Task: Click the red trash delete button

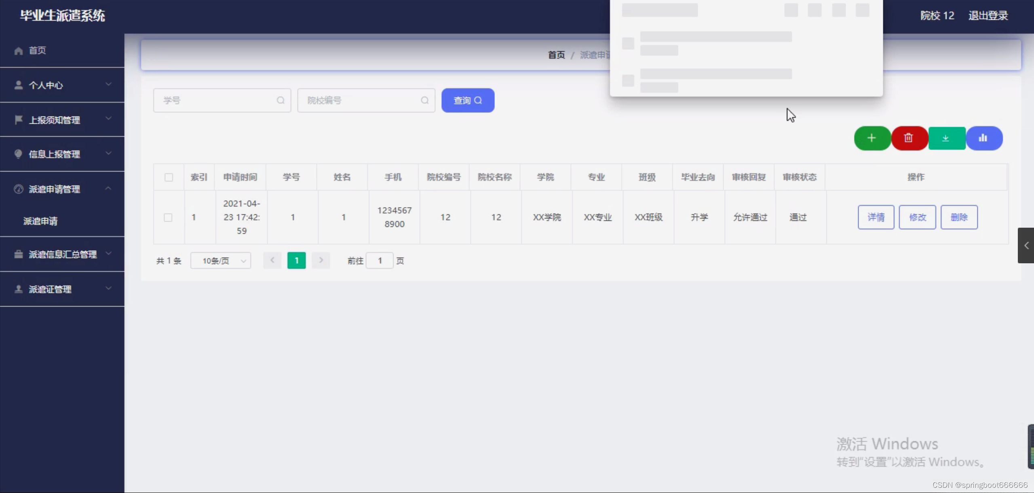Action: coord(909,138)
